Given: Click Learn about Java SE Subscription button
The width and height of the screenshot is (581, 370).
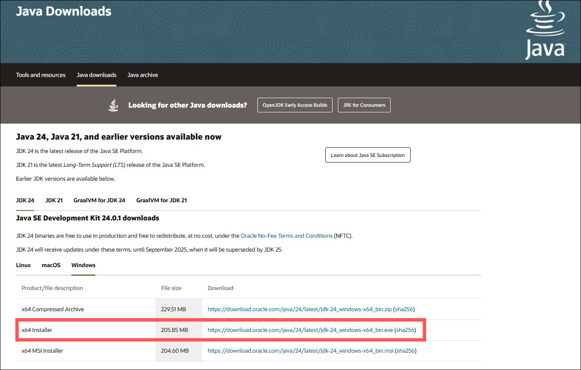Looking at the screenshot, I should (368, 155).
